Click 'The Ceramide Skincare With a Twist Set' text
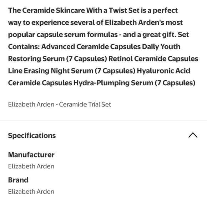This screenshot has width=207, height=207. pos(74,10)
